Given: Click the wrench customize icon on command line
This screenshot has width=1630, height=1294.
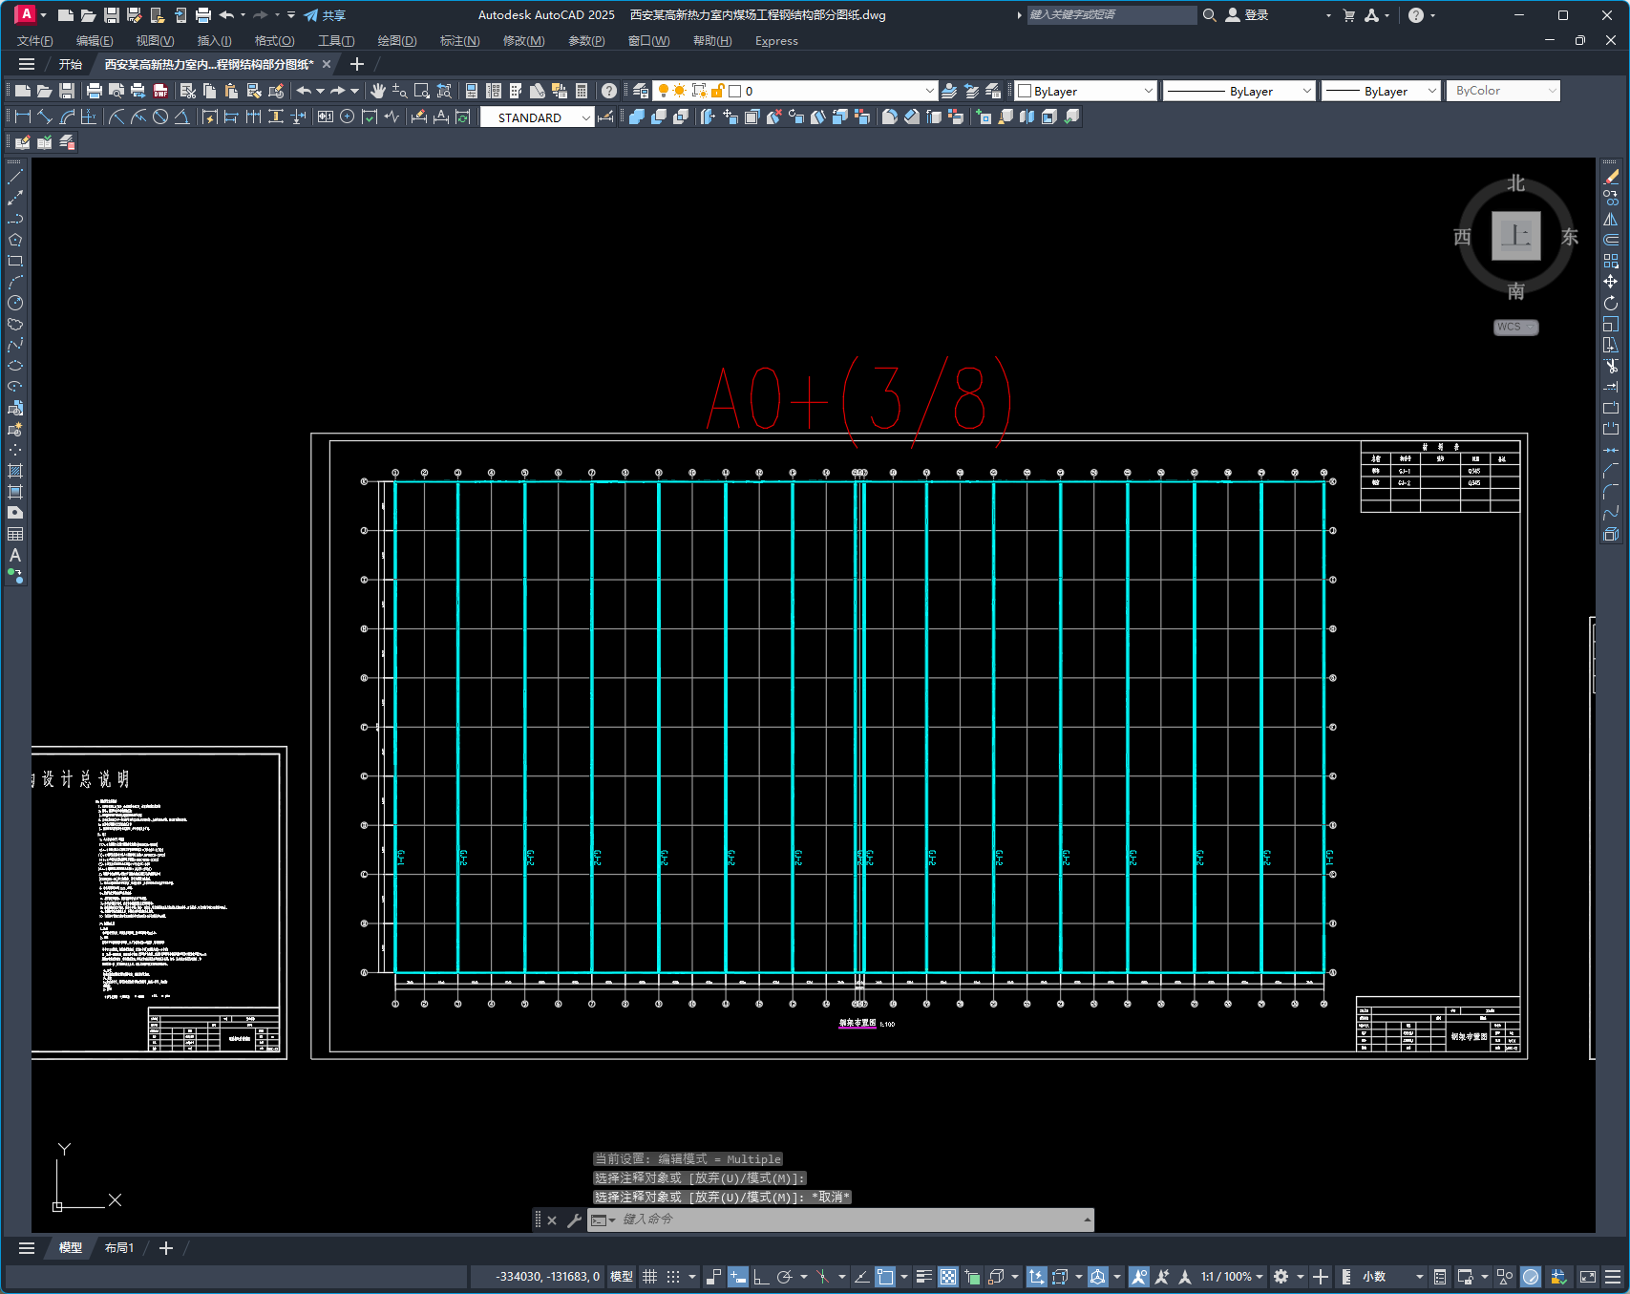Looking at the screenshot, I should point(574,1220).
